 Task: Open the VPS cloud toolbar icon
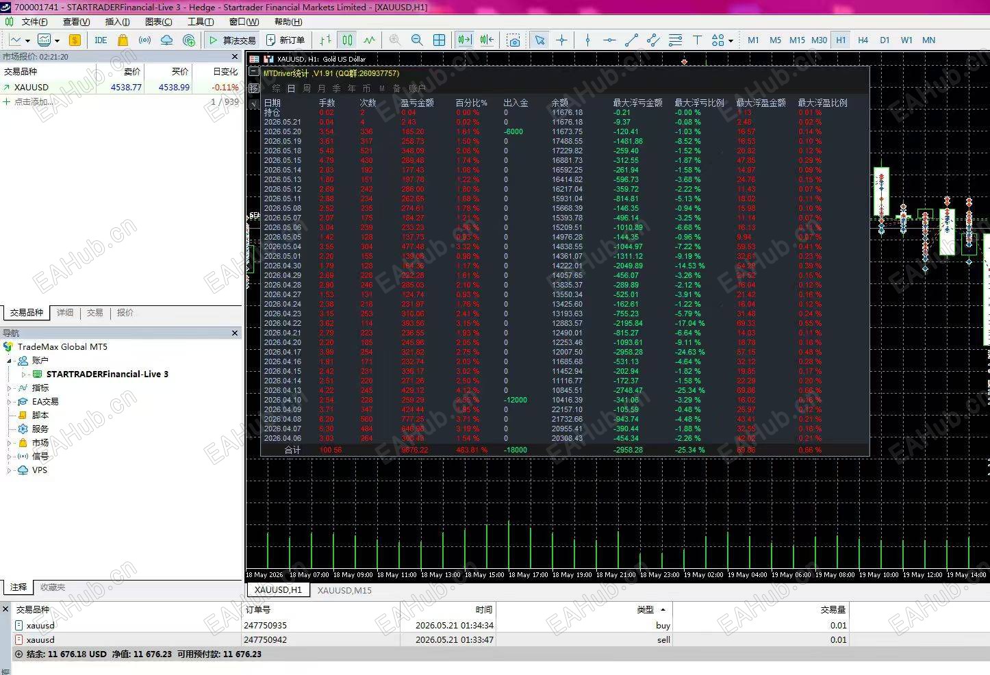(x=166, y=40)
